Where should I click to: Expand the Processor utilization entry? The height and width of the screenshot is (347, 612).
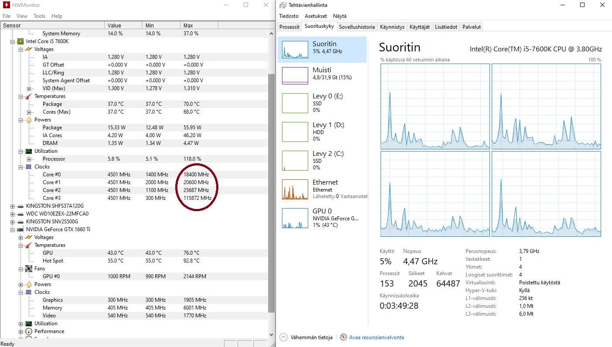(x=29, y=159)
